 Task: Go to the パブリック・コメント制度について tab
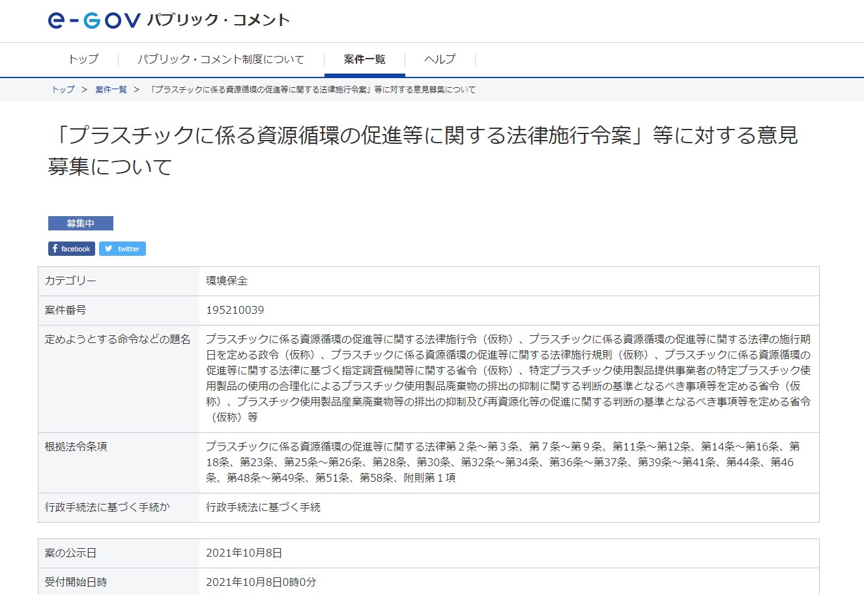point(220,59)
